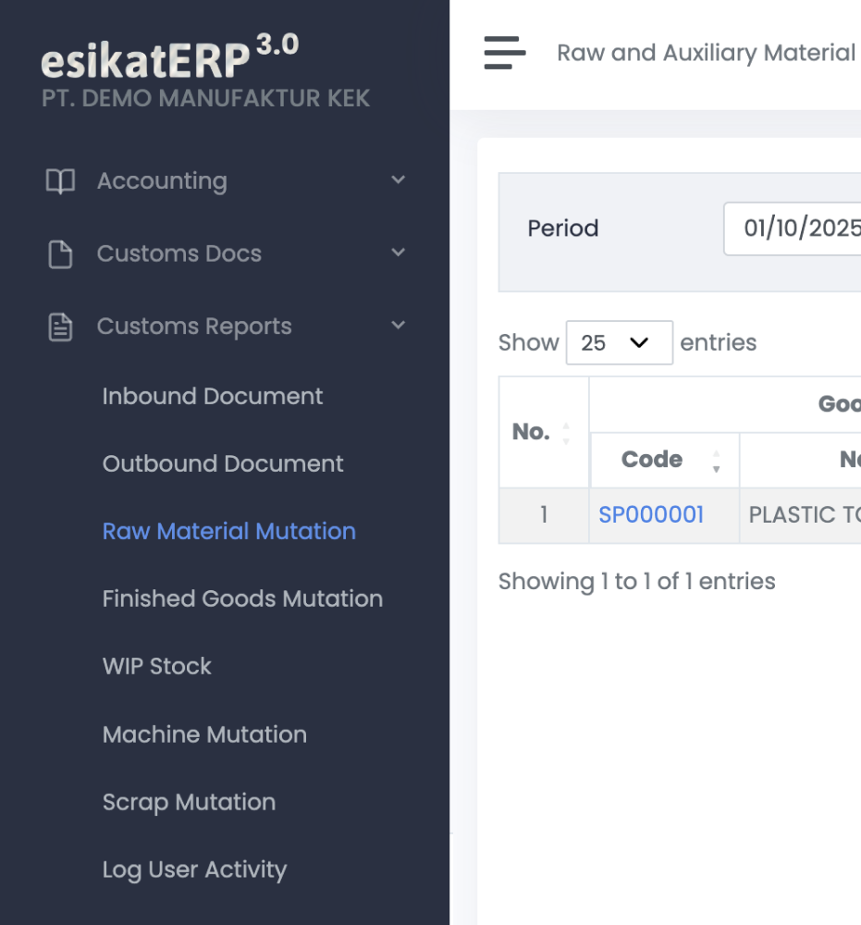Click the Accounting book icon

click(60, 181)
